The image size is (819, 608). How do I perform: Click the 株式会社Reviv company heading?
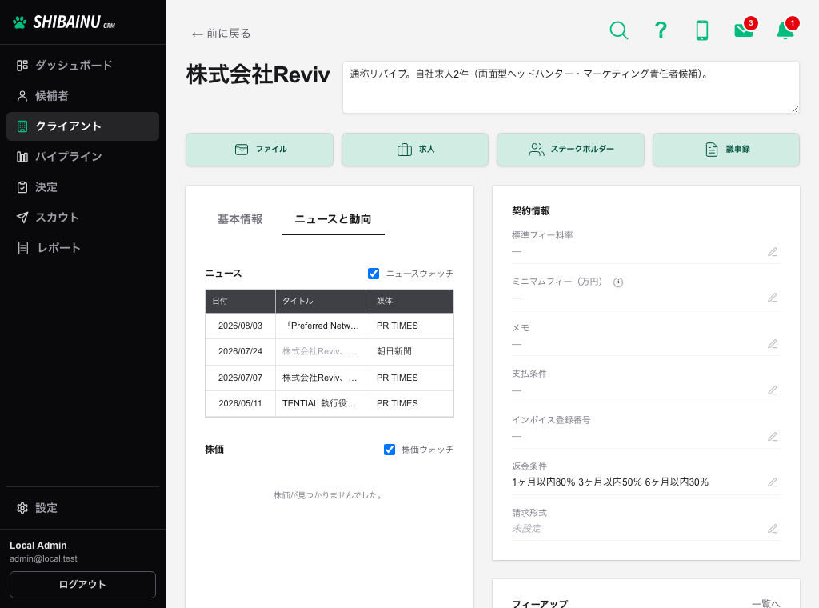pos(258,74)
